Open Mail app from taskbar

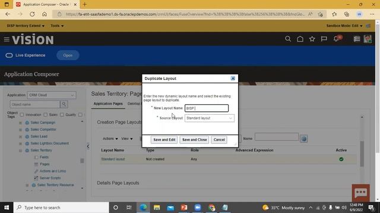pyautogui.click(x=170, y=208)
